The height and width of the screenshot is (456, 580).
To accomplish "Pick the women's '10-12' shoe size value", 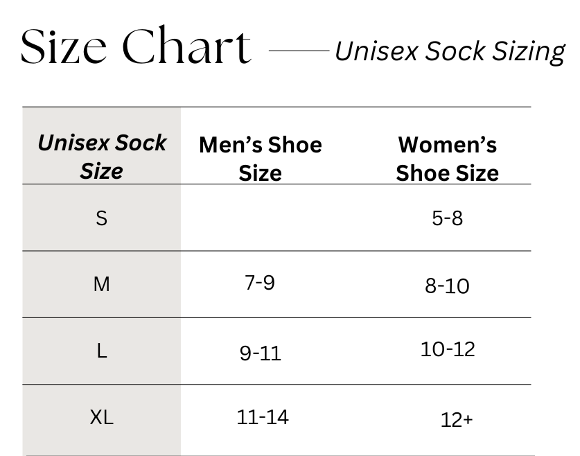I will [x=448, y=349].
